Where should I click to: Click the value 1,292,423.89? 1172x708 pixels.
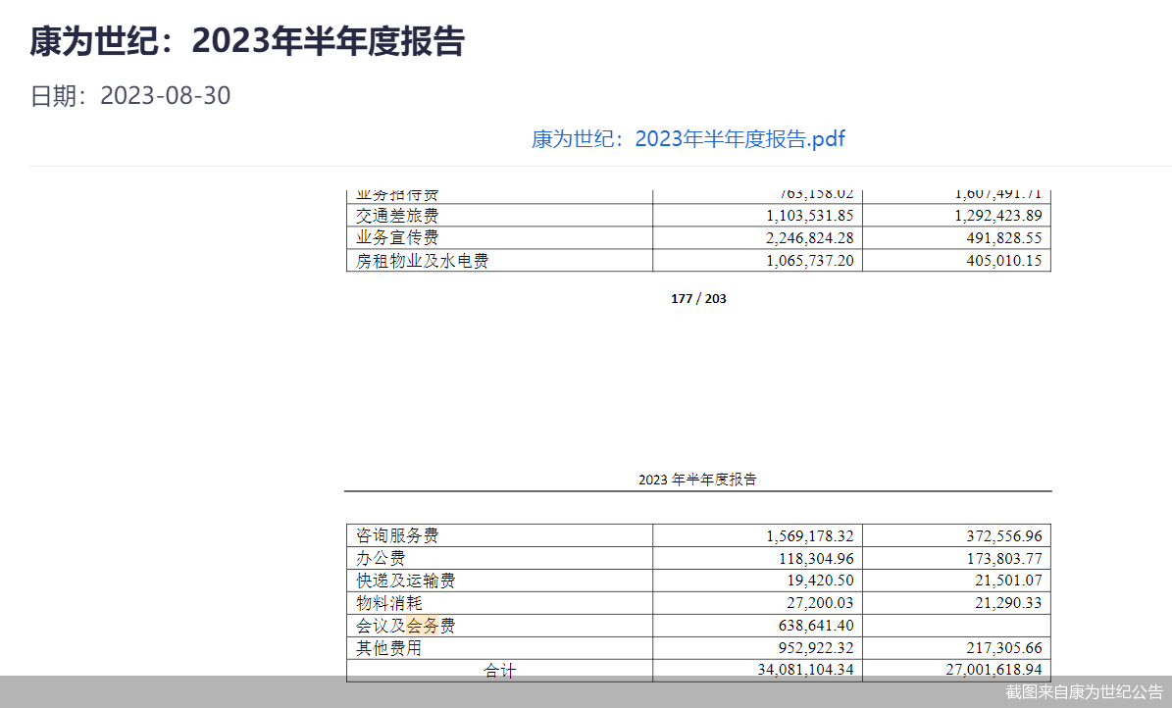pyautogui.click(x=997, y=216)
